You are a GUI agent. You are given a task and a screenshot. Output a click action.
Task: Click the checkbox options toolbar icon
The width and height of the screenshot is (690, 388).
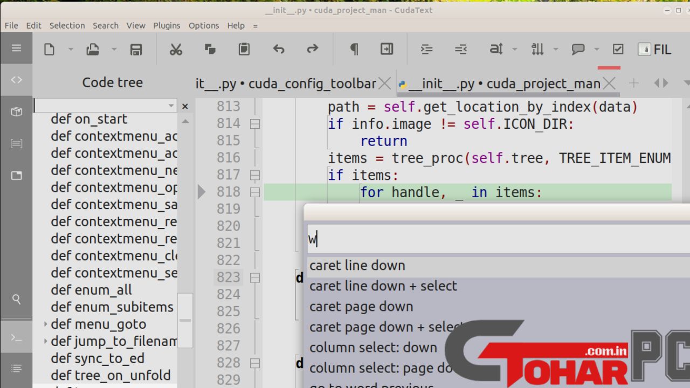[x=618, y=50]
